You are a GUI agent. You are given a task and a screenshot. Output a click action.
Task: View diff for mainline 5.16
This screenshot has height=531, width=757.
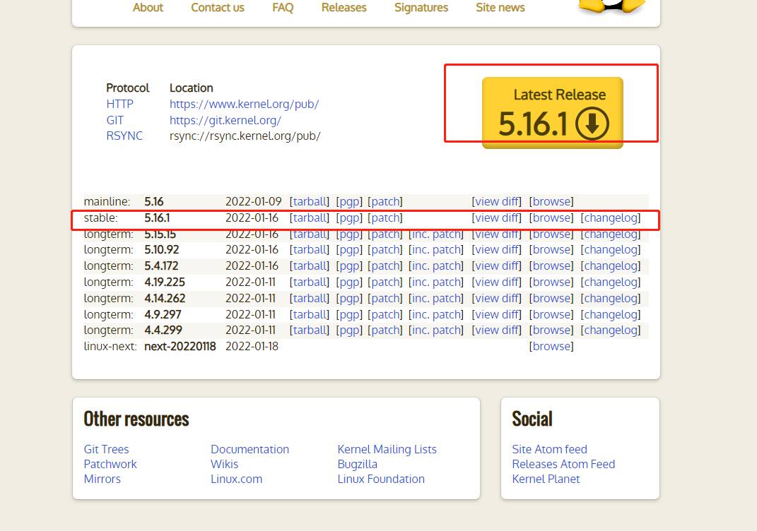(496, 202)
